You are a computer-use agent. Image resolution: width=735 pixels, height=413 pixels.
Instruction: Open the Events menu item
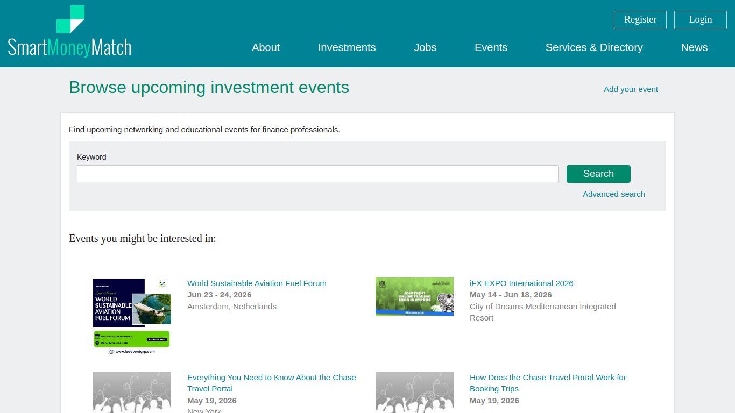click(491, 47)
